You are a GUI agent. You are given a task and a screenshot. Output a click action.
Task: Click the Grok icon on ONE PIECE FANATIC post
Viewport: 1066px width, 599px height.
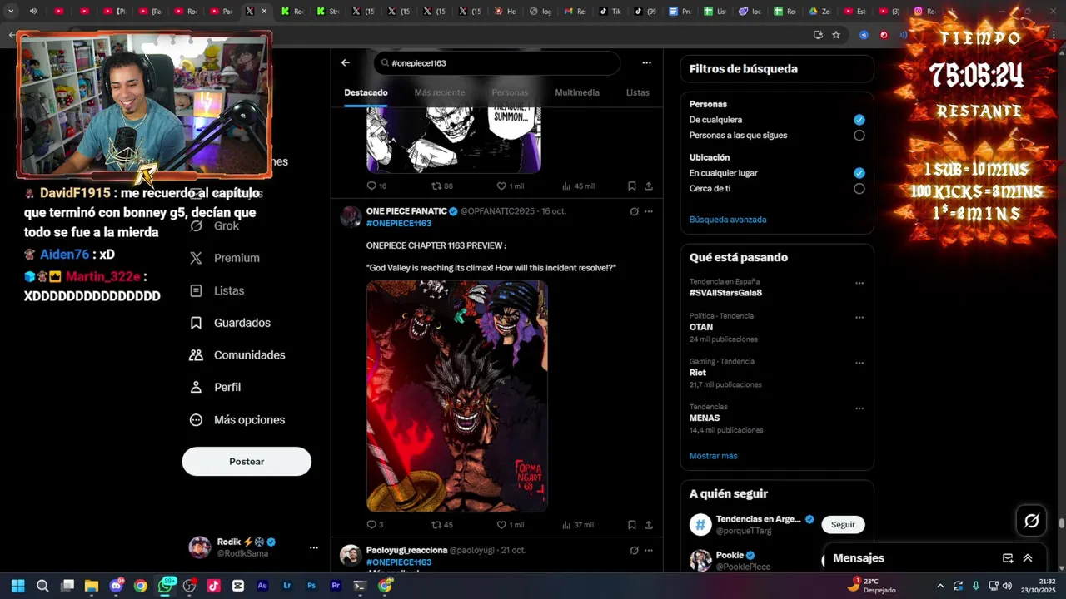click(x=634, y=212)
